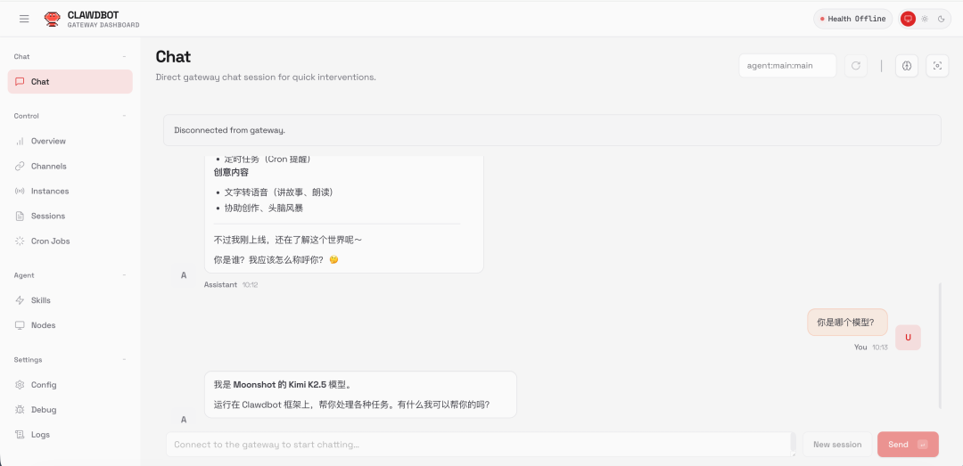Click the Debug bug icon
The image size is (963, 466).
20,410
